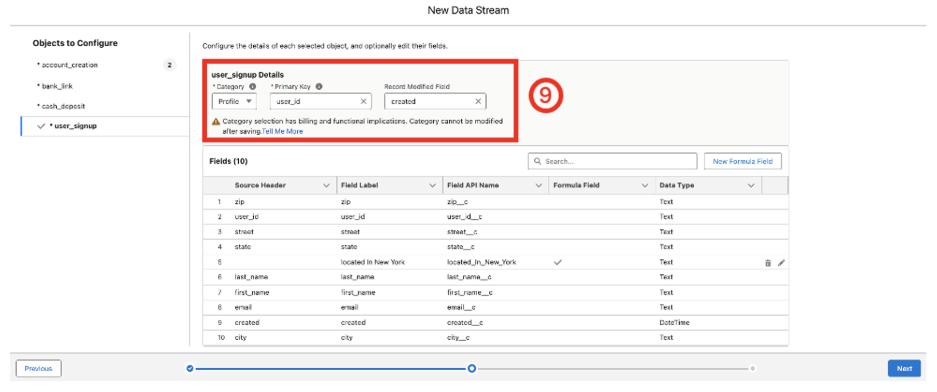Click the category warning triangle icon
937x392 pixels.
click(216, 121)
